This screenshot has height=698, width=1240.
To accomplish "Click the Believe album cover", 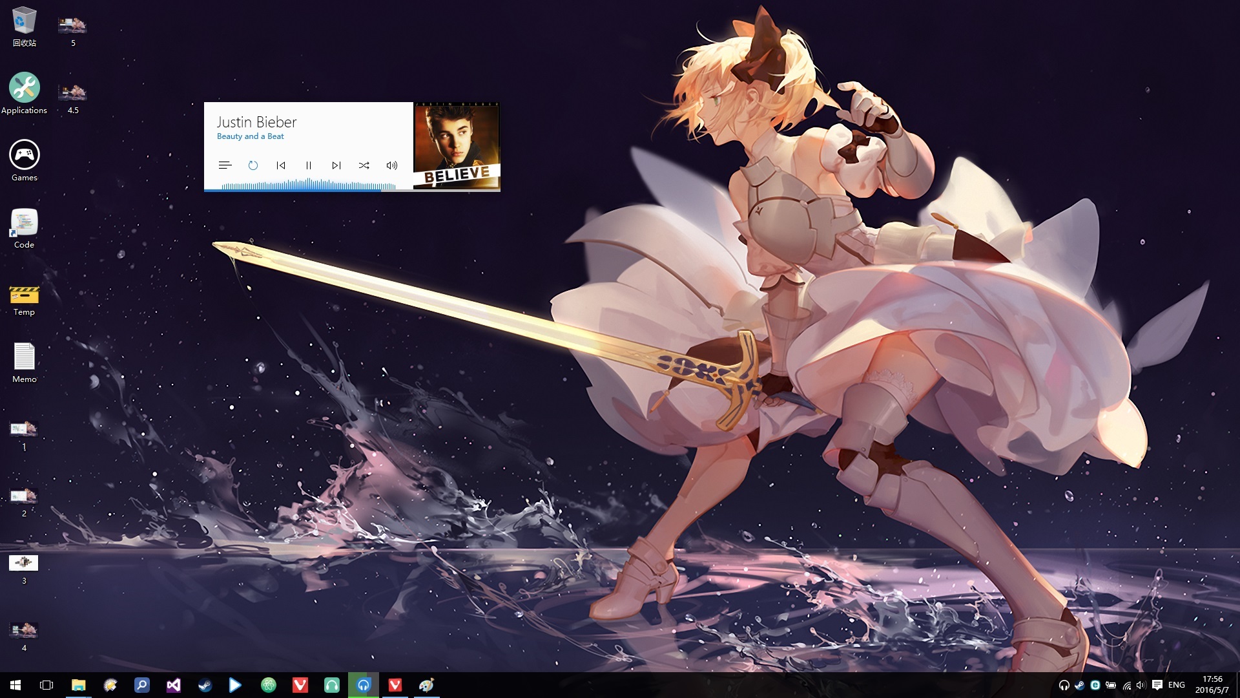I will 457,146.
